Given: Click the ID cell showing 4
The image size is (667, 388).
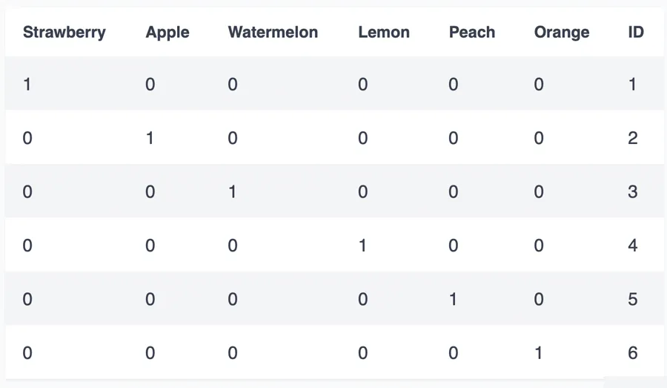Looking at the screenshot, I should [x=633, y=246].
